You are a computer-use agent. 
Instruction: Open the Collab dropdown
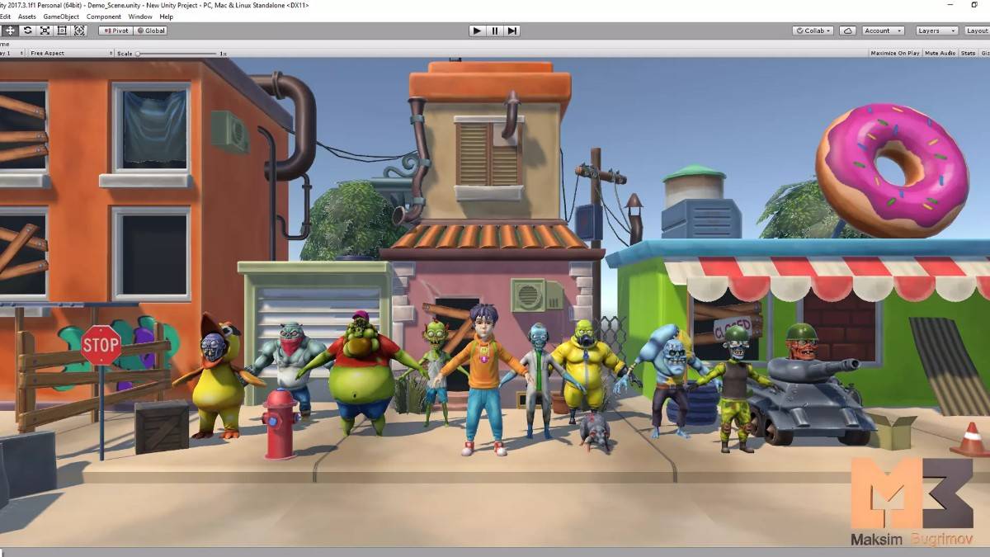click(813, 31)
